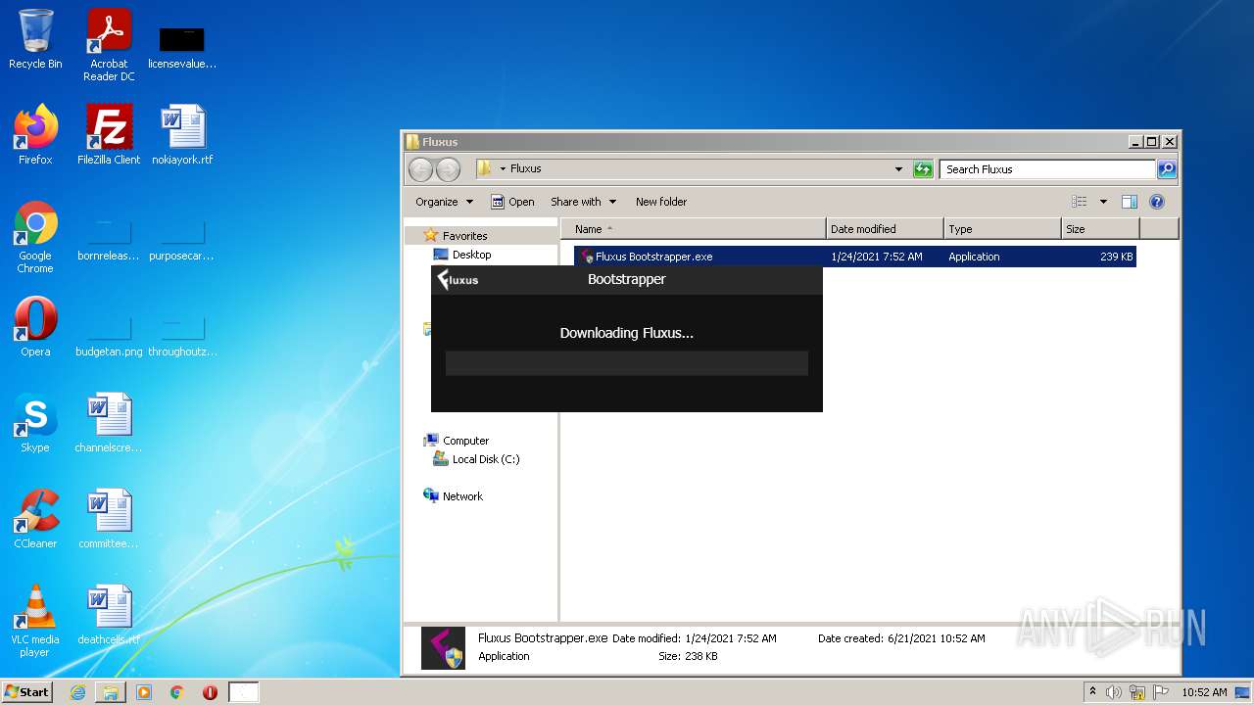The height and width of the screenshot is (705, 1254).
Task: Open Opera from the taskbar
Action: [210, 692]
